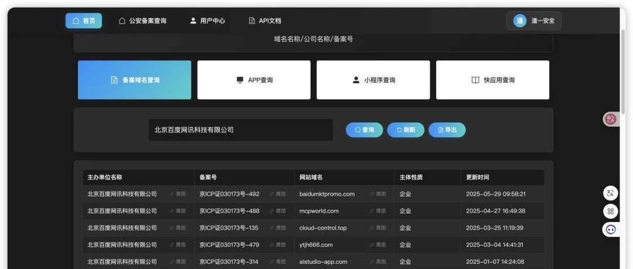This screenshot has width=633, height=269.
Task: Click timestamp 2025-04-27 16:49:38
Action: [x=496, y=211]
